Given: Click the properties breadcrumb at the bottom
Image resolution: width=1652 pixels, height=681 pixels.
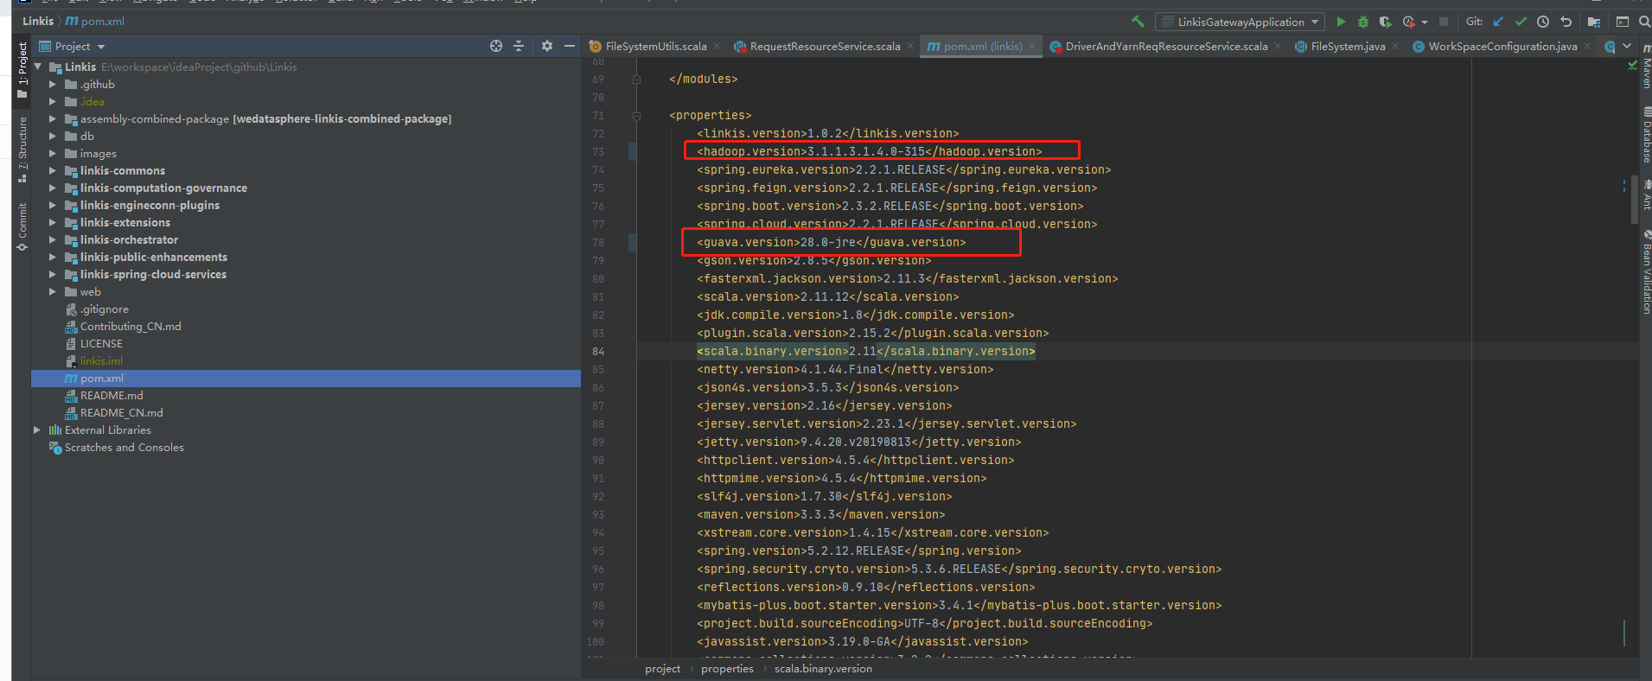Looking at the screenshot, I should (727, 669).
